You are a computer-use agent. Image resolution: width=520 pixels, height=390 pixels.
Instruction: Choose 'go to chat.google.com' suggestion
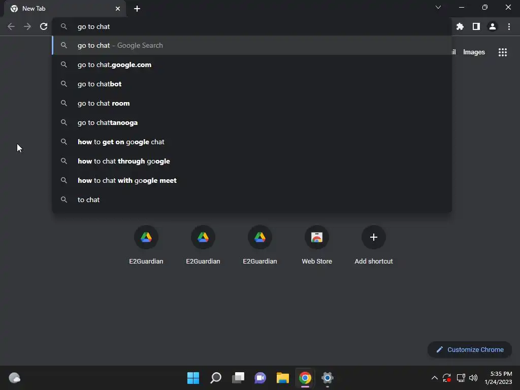[252, 64]
